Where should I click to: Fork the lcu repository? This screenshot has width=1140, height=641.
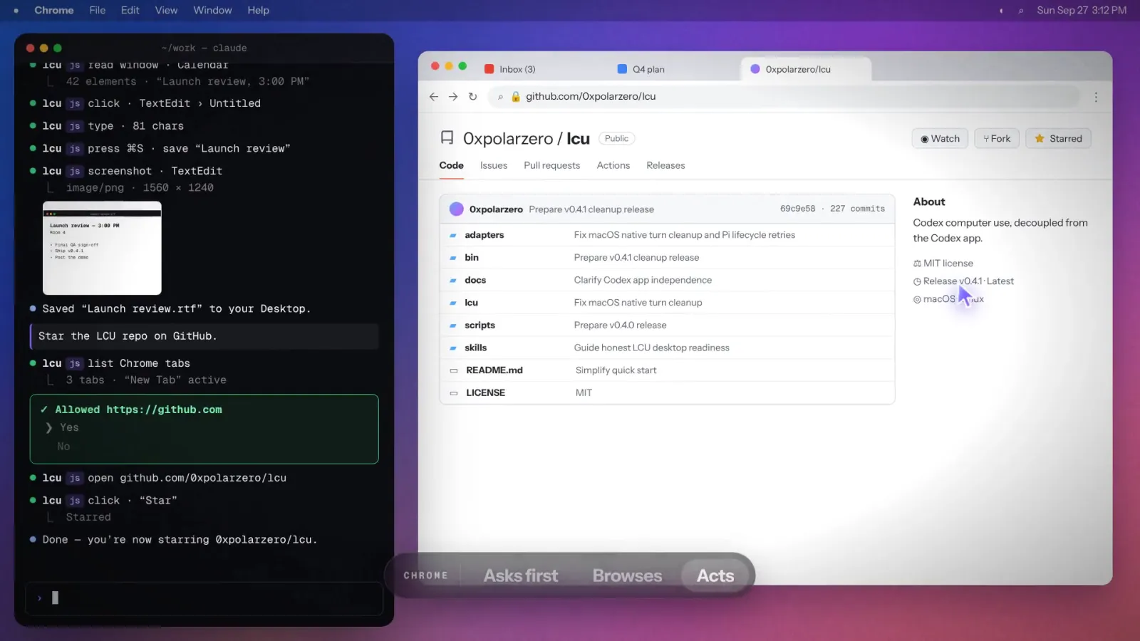997,138
